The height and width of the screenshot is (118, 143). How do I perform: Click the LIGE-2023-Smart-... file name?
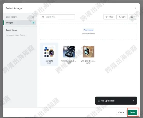(88, 61)
